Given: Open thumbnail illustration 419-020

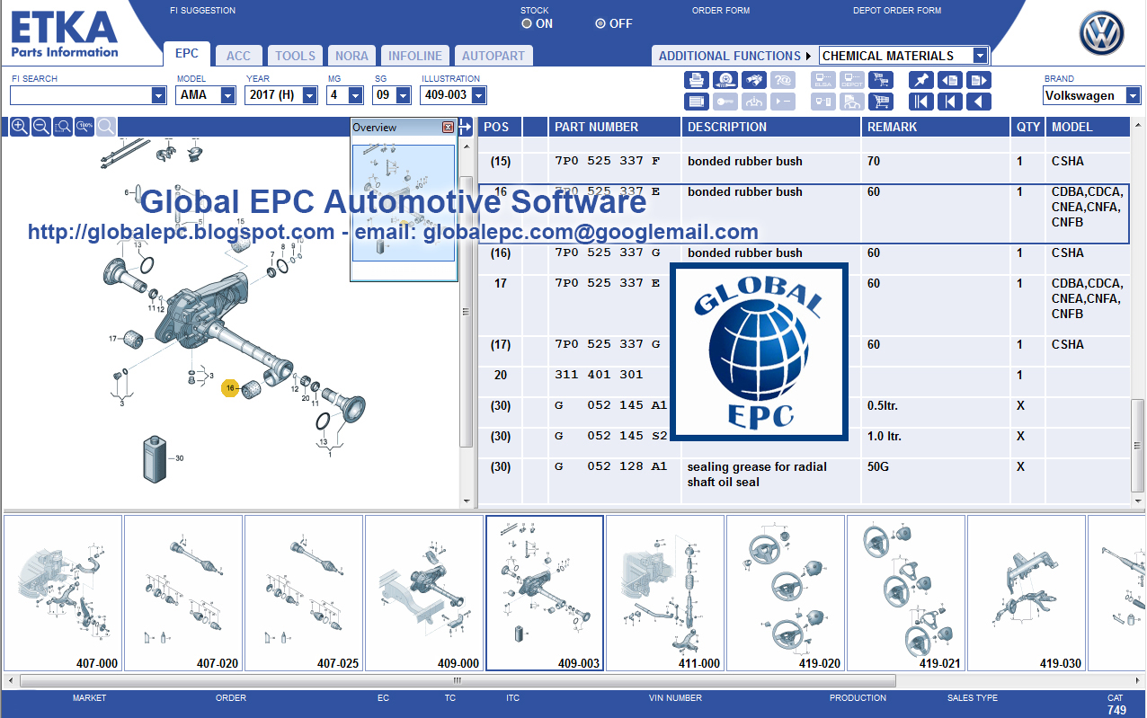Looking at the screenshot, I should [x=786, y=593].
